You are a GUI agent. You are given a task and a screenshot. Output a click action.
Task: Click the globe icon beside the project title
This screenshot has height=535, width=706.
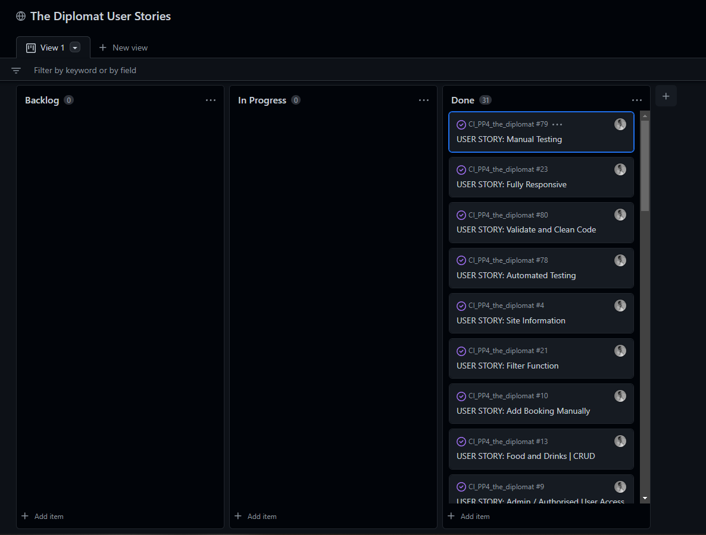coord(21,16)
